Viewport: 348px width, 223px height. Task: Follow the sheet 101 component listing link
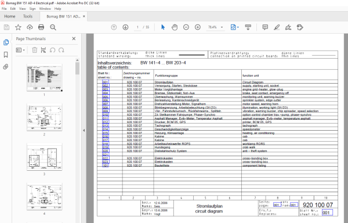pos(106,166)
